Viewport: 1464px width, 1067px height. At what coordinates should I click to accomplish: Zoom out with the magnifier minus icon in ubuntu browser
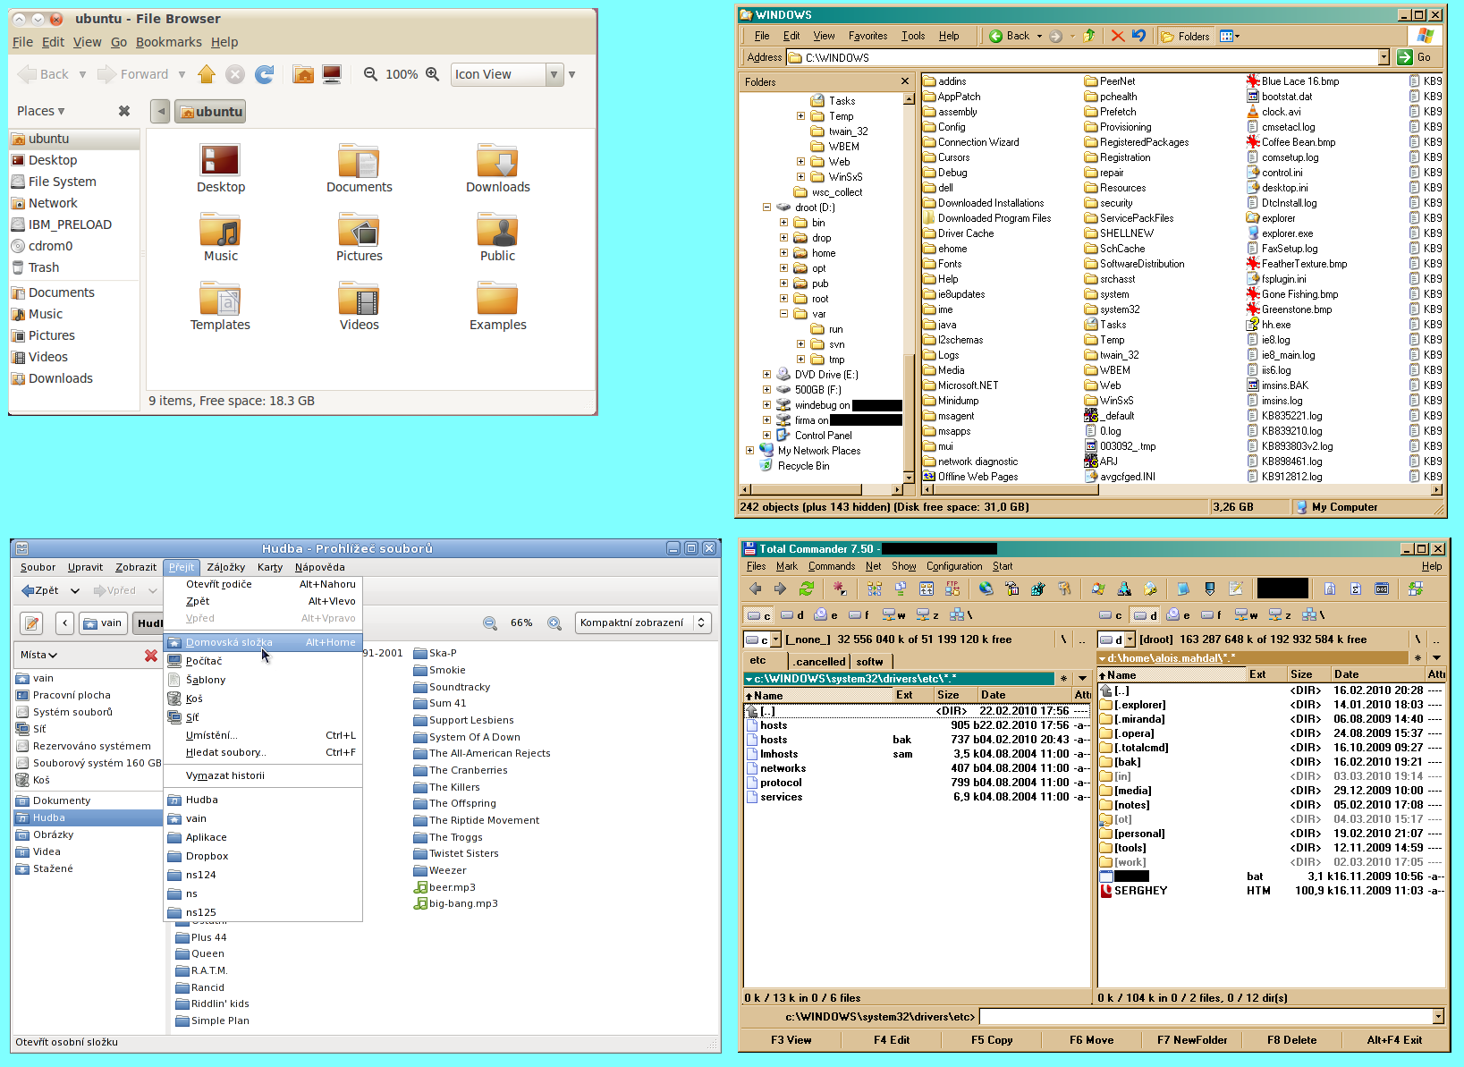click(x=370, y=74)
